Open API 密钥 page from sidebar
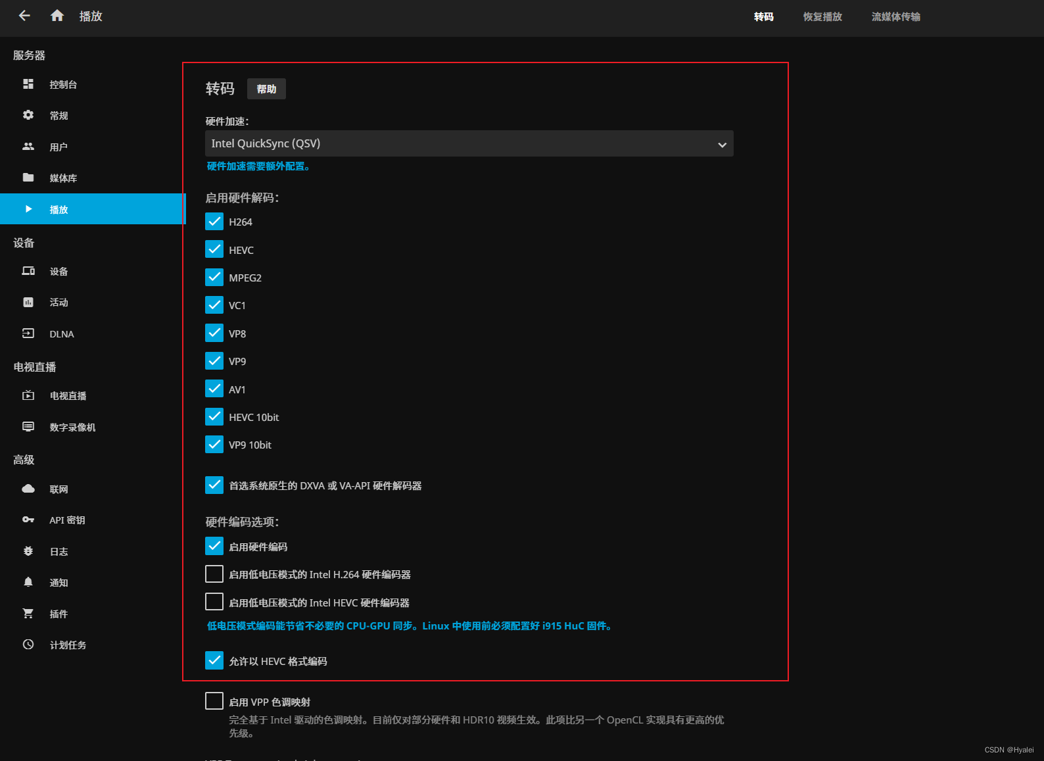 [x=93, y=520]
